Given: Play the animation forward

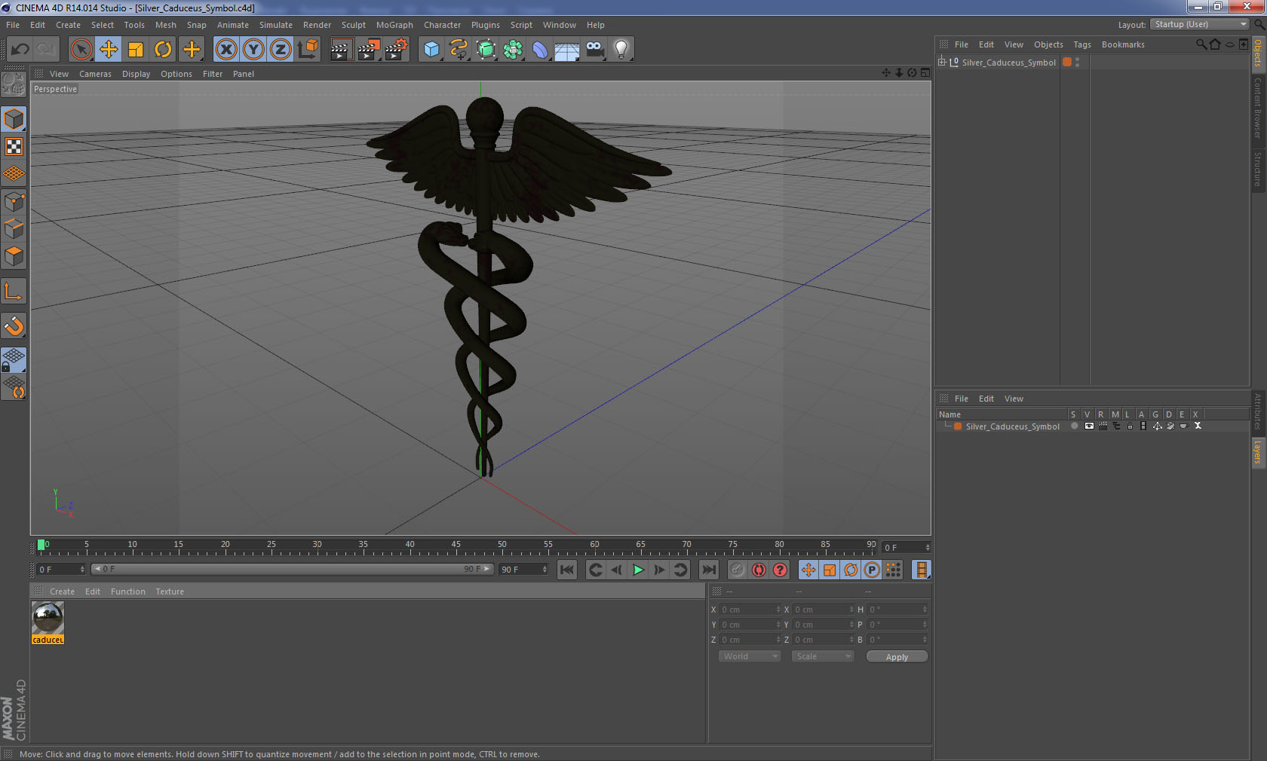Looking at the screenshot, I should coord(638,570).
